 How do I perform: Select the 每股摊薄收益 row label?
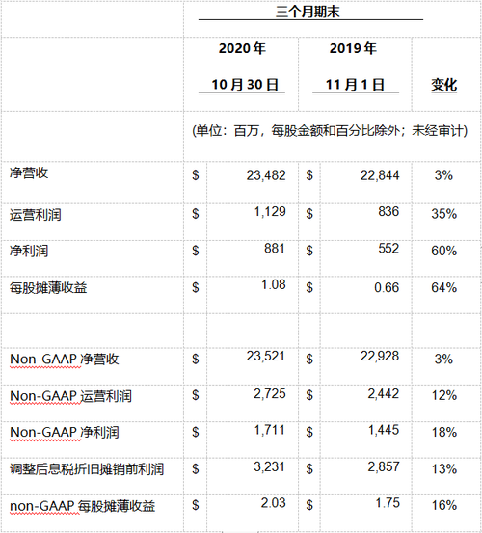click(x=48, y=288)
